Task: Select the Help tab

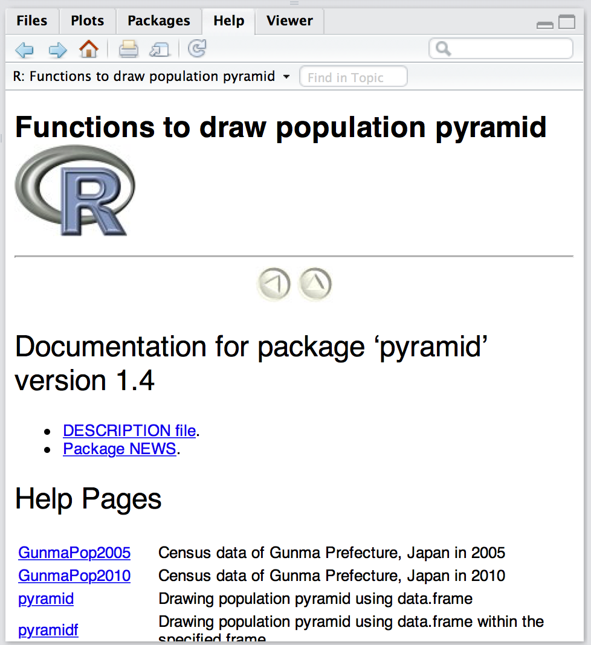Action: 229,21
